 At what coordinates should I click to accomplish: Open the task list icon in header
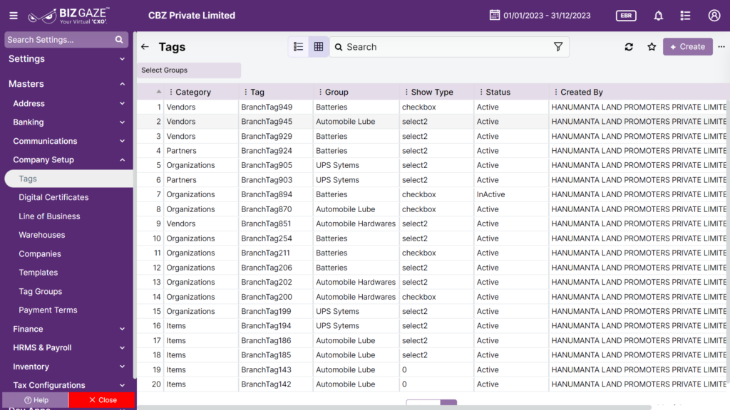pyautogui.click(x=685, y=16)
